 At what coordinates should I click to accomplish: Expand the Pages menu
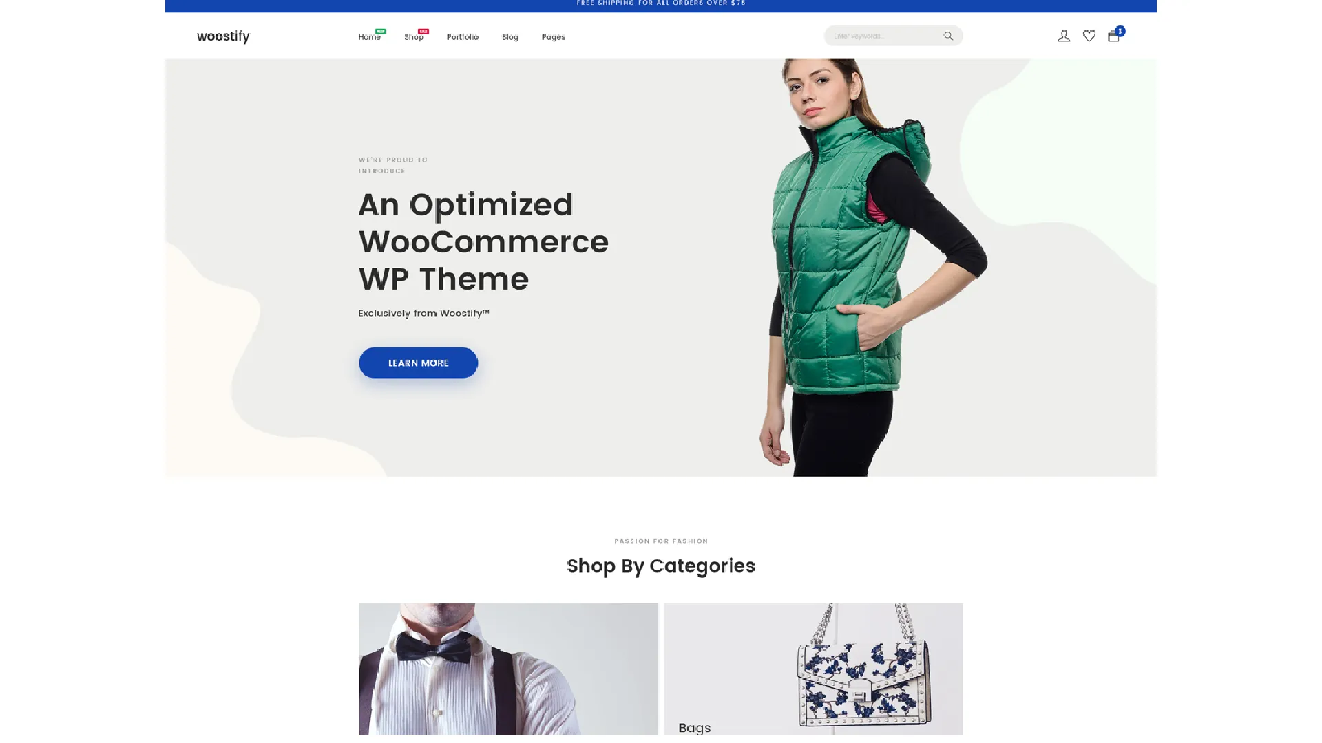[x=553, y=37]
